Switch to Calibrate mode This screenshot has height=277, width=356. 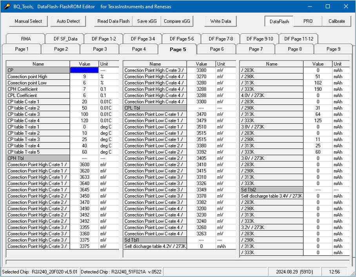(337, 21)
